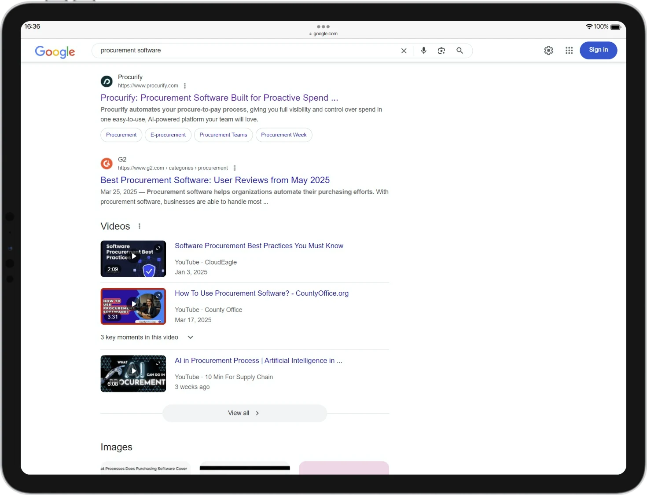
Task: Select the Procurement Teams chip
Action: 223,135
